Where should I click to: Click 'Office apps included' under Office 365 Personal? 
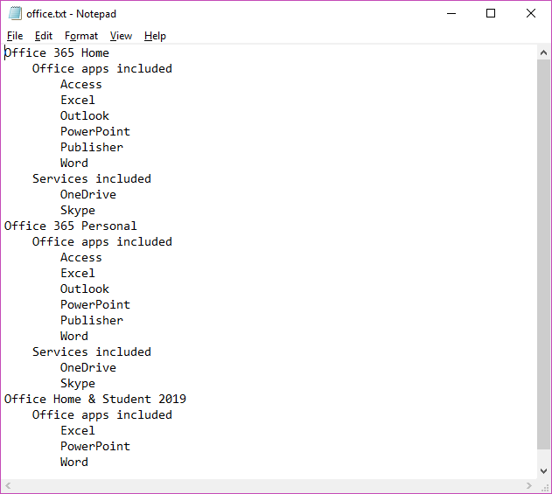tap(102, 241)
